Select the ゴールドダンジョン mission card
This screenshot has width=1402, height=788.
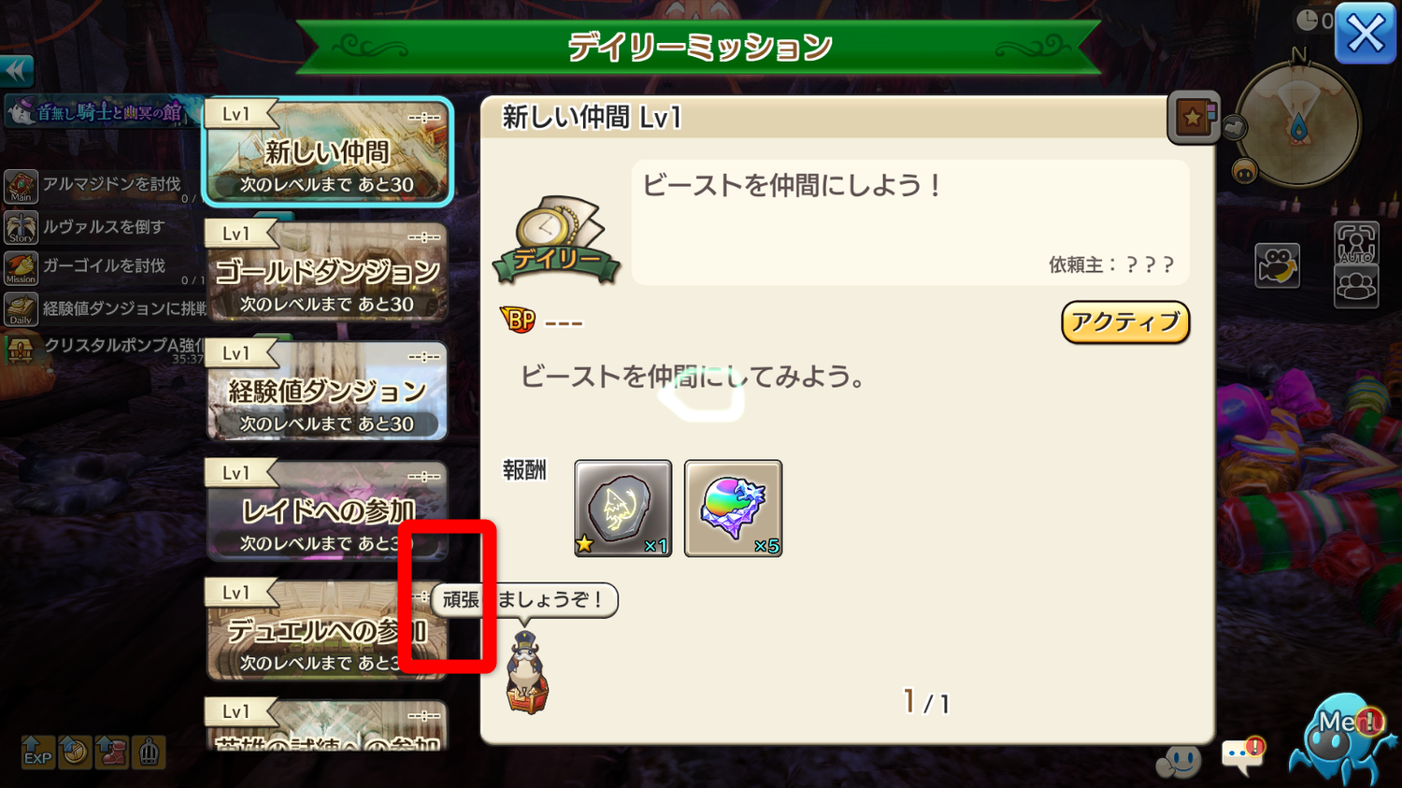[x=327, y=271]
